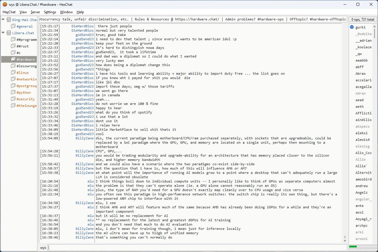Click the message input field
This screenshot has width=378, height=252.
point(197,248)
